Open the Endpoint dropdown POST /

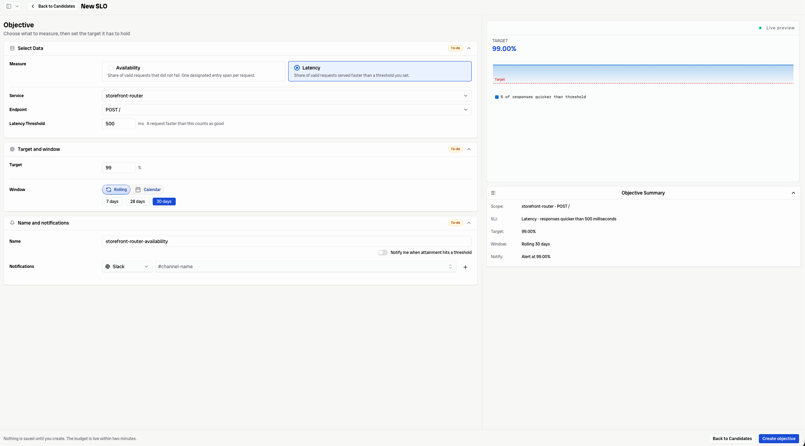(x=287, y=110)
